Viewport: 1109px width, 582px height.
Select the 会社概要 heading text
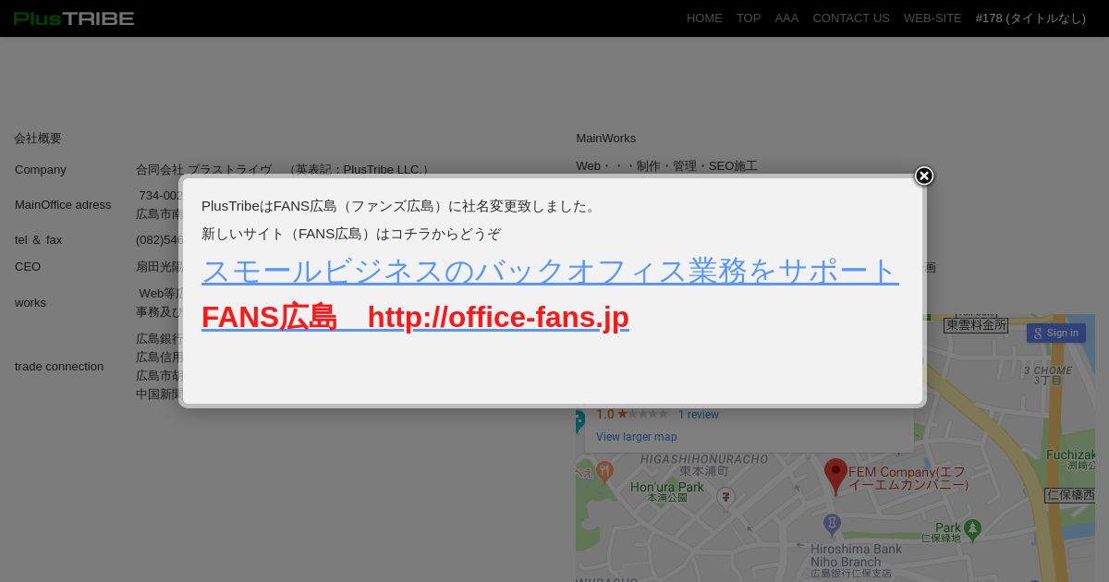coord(38,139)
